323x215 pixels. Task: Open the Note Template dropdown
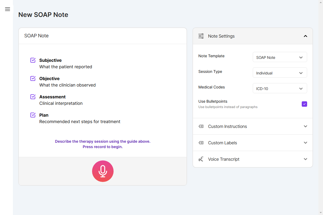tap(280, 57)
